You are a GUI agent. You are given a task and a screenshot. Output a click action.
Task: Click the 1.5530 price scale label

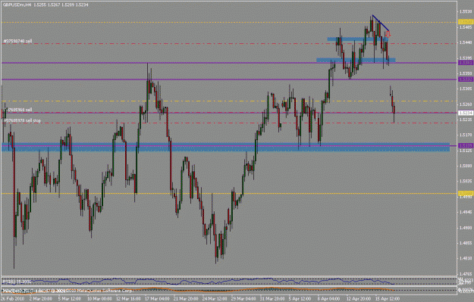(466, 12)
